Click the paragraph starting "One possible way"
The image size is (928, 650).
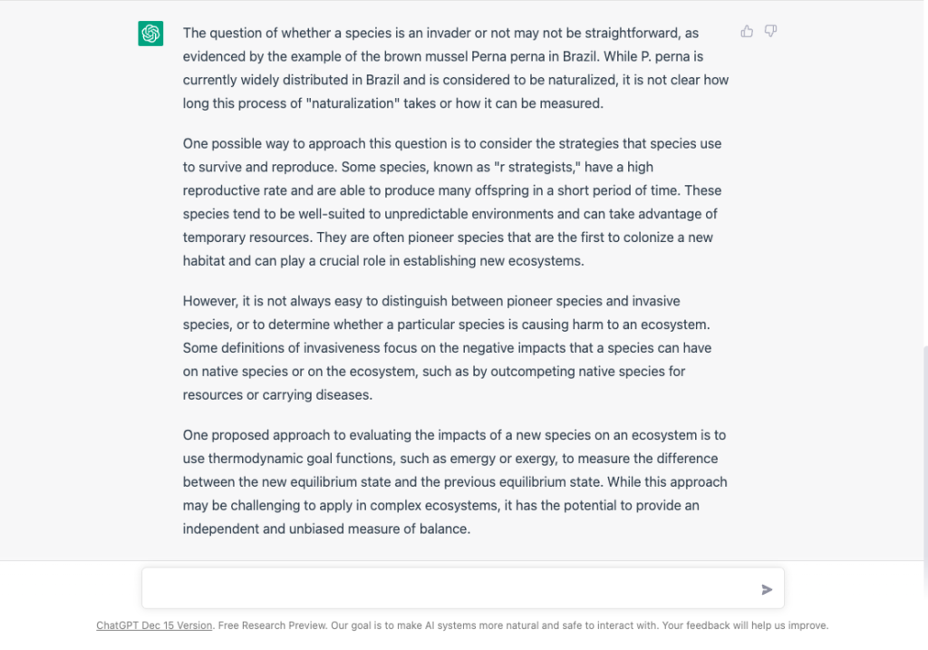[452, 202]
